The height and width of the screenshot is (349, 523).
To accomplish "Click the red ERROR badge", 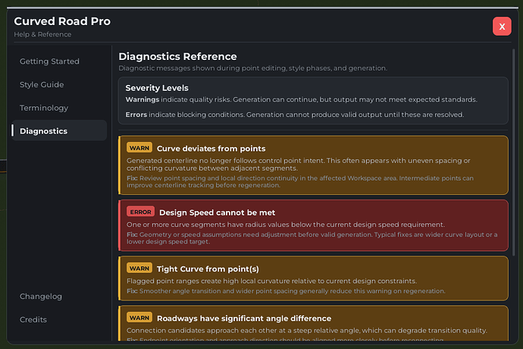I will pos(140,212).
